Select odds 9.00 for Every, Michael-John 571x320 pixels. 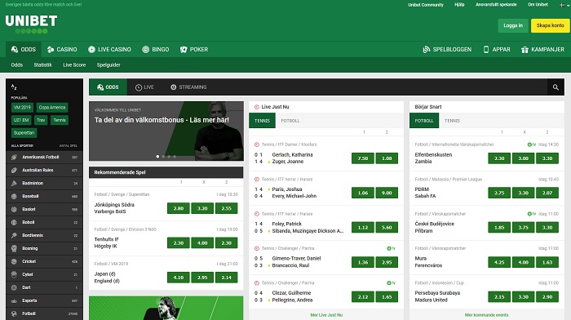[387, 193]
